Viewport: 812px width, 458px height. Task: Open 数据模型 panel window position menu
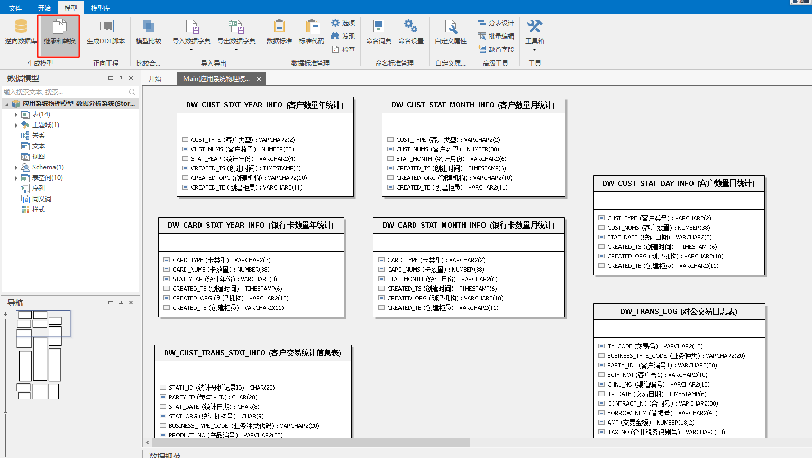click(x=111, y=78)
